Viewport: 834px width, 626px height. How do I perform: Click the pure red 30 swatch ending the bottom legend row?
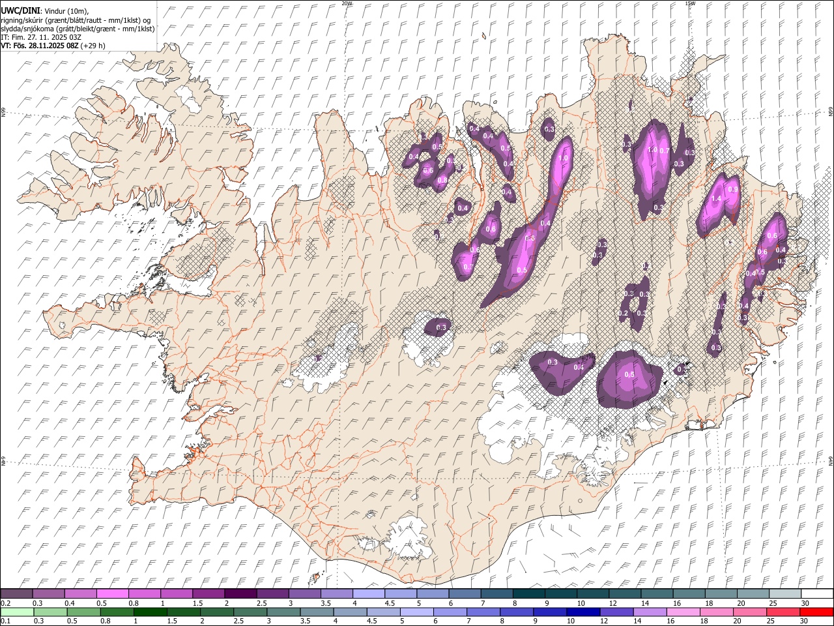tap(816, 612)
